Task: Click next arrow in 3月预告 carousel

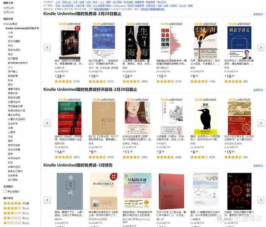Action: (x=261, y=200)
